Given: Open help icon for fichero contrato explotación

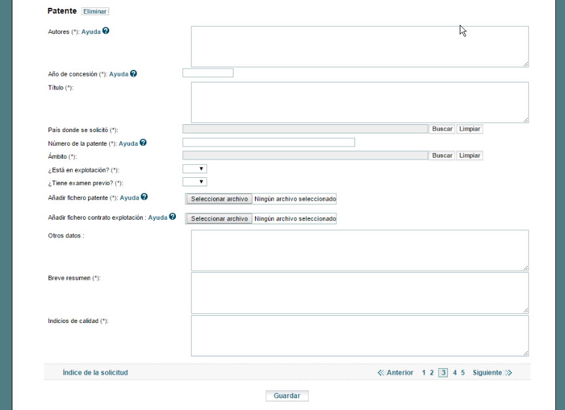Looking at the screenshot, I should point(173,216).
